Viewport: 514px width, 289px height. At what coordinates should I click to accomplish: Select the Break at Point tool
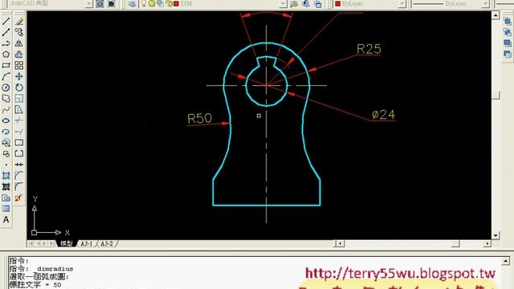(19, 143)
